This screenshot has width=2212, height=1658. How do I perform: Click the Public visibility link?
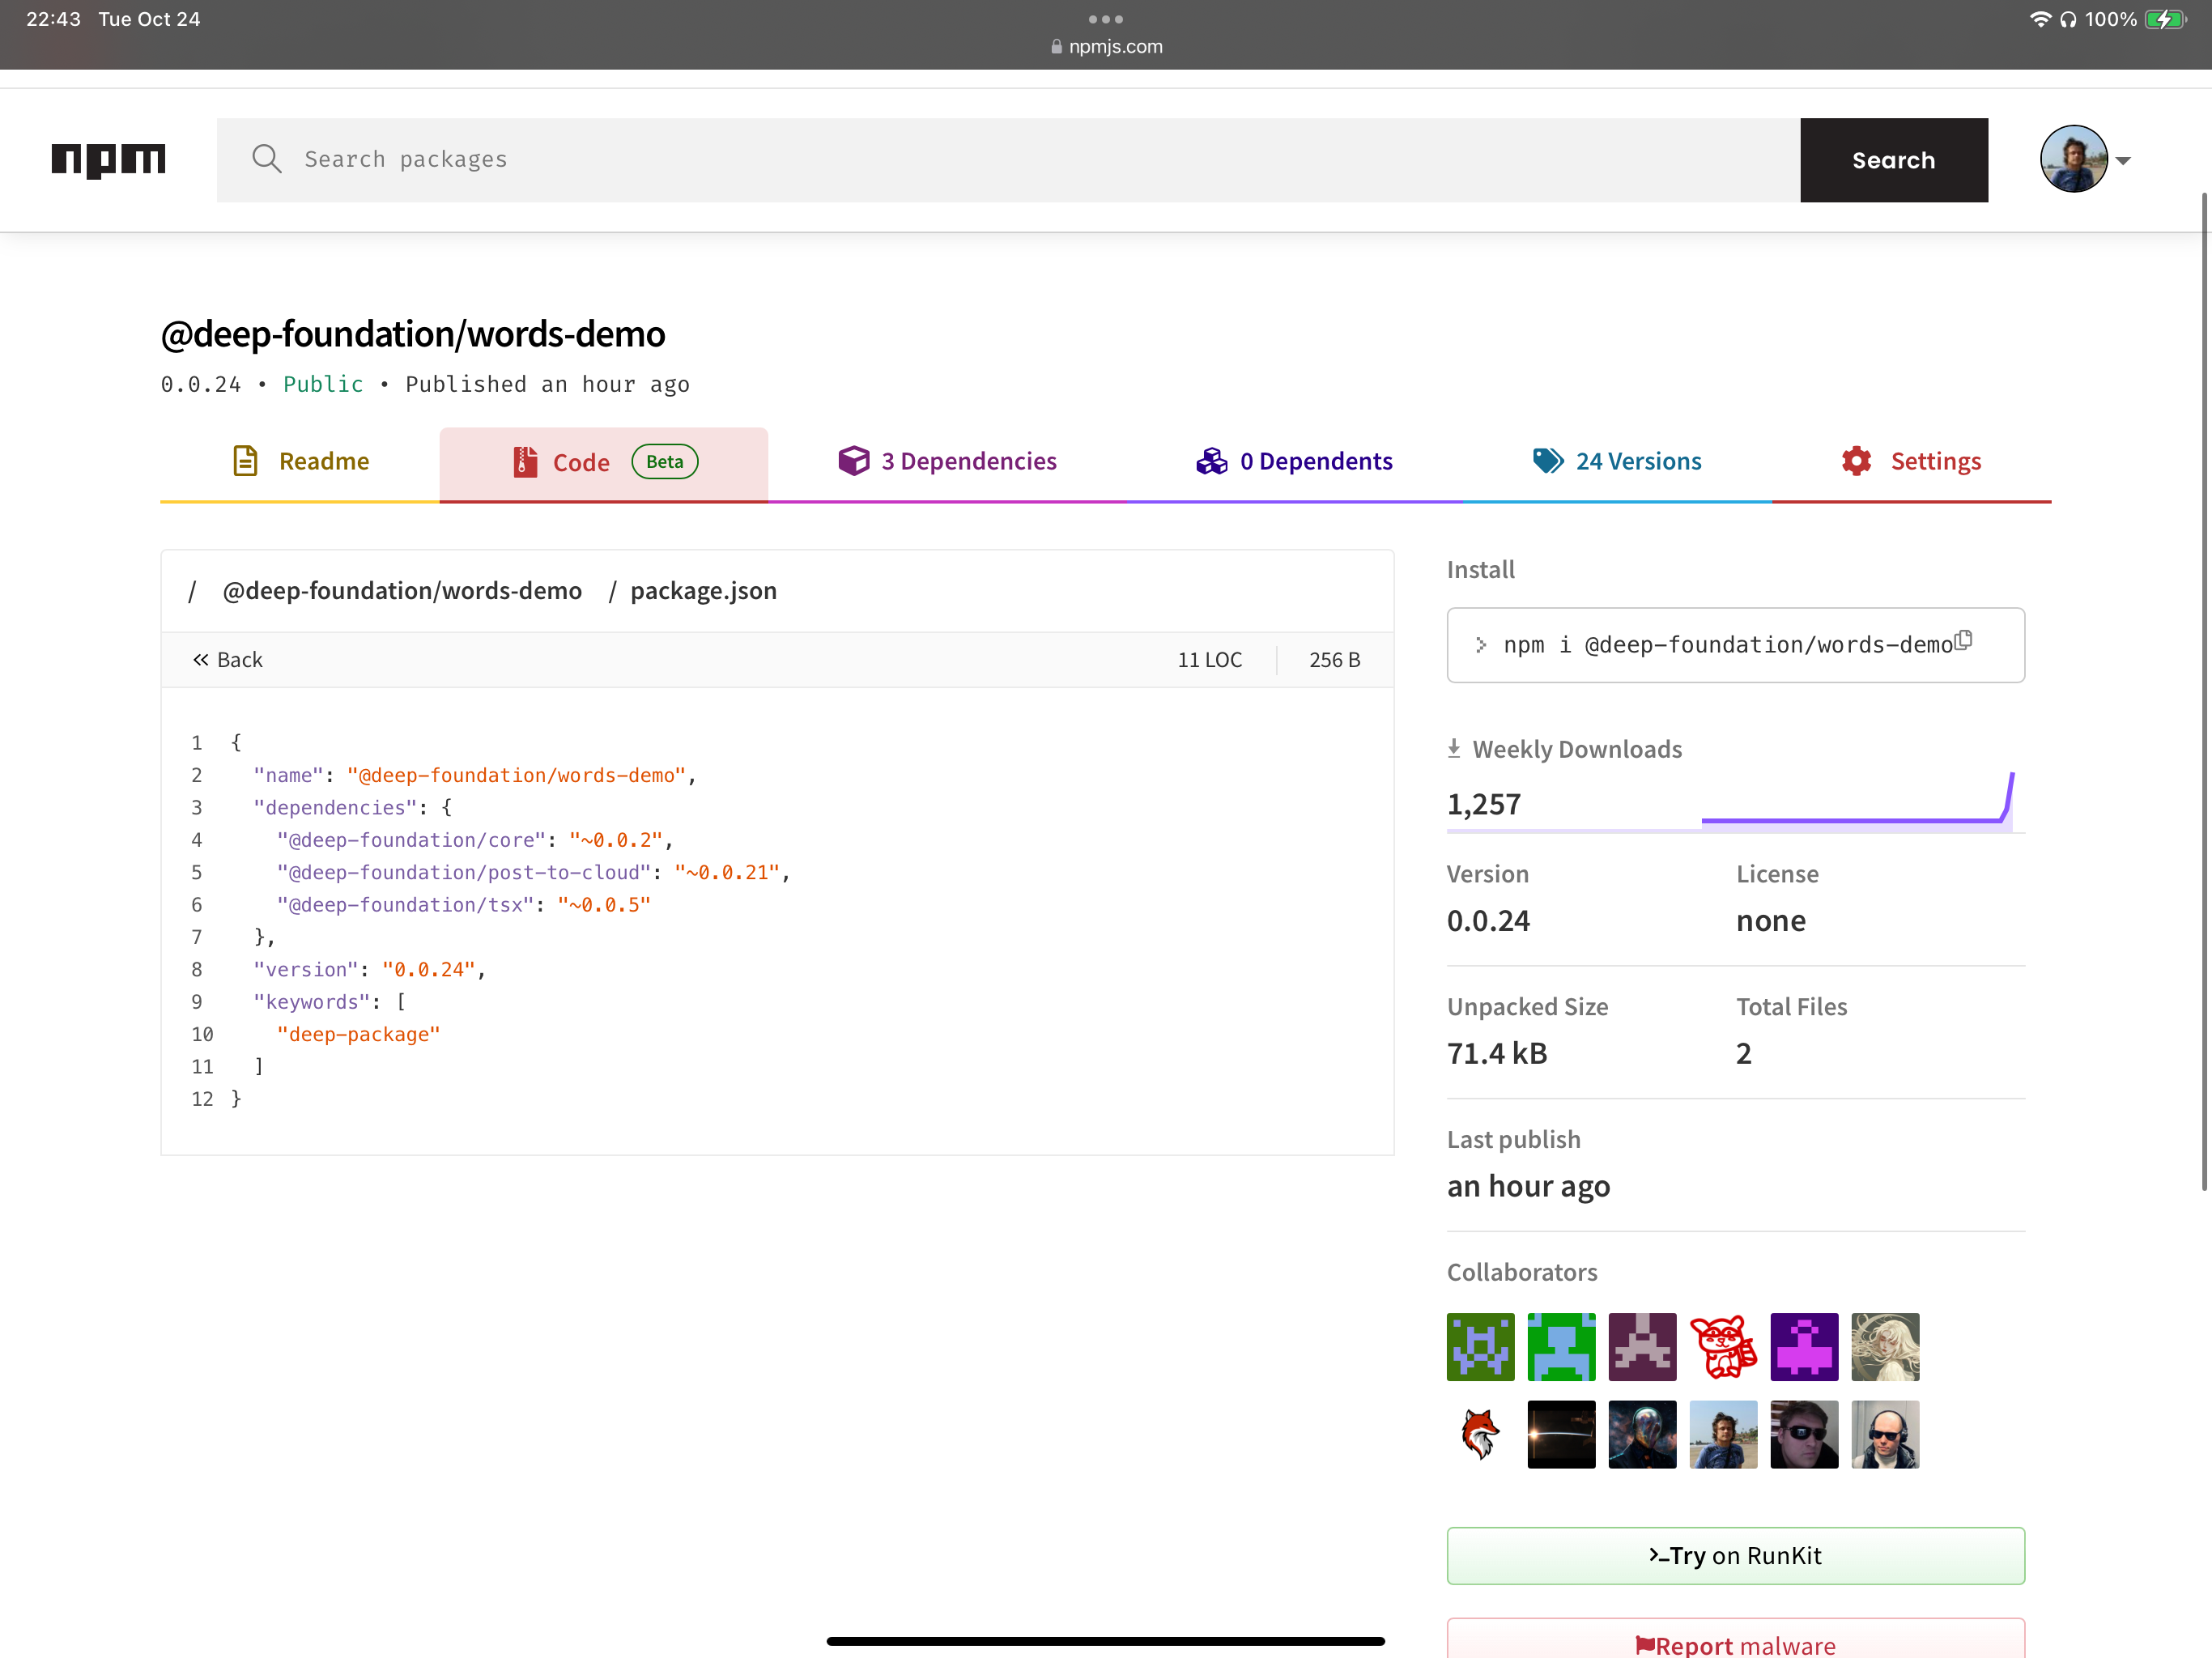[322, 384]
